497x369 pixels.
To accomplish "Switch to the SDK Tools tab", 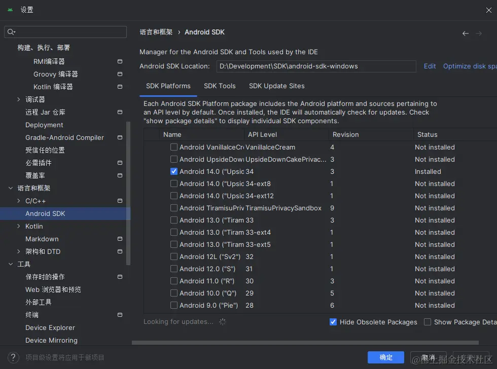I will click(x=220, y=86).
